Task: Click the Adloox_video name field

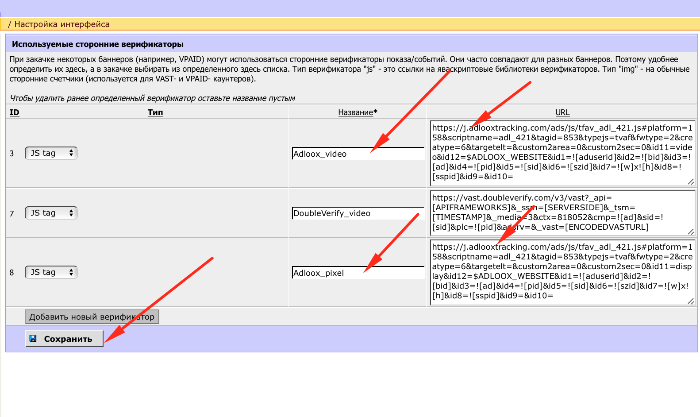Action: coord(358,154)
